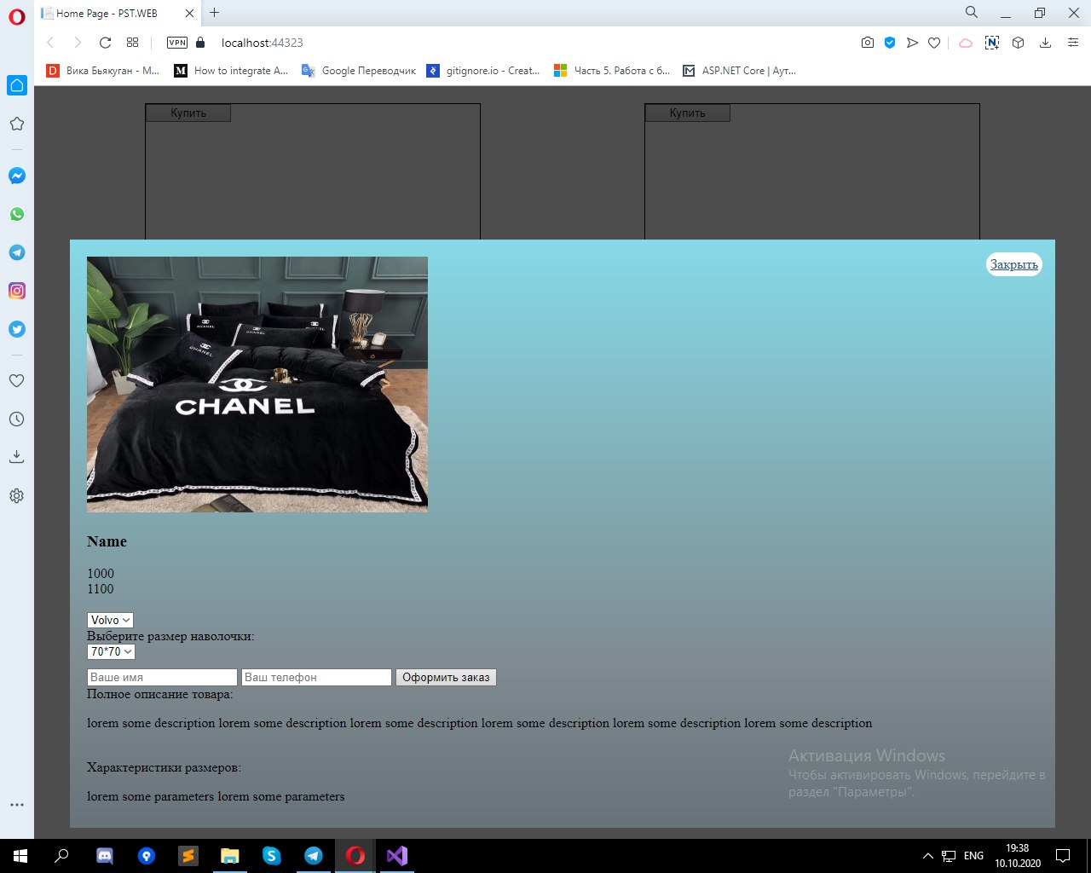
Task: Take a snapshot with camera icon
Action: pos(868,43)
